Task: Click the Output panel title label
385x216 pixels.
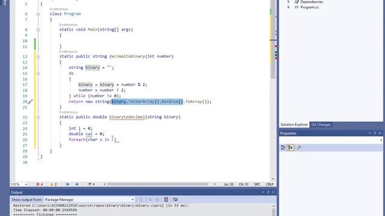Action: point(16,192)
